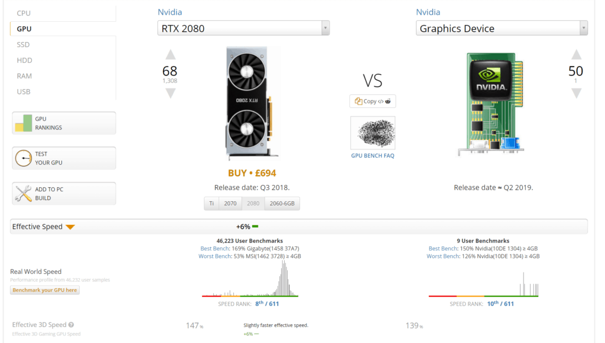Click the Copy comparison button
This screenshot has width=605, height=343.
[x=372, y=101]
